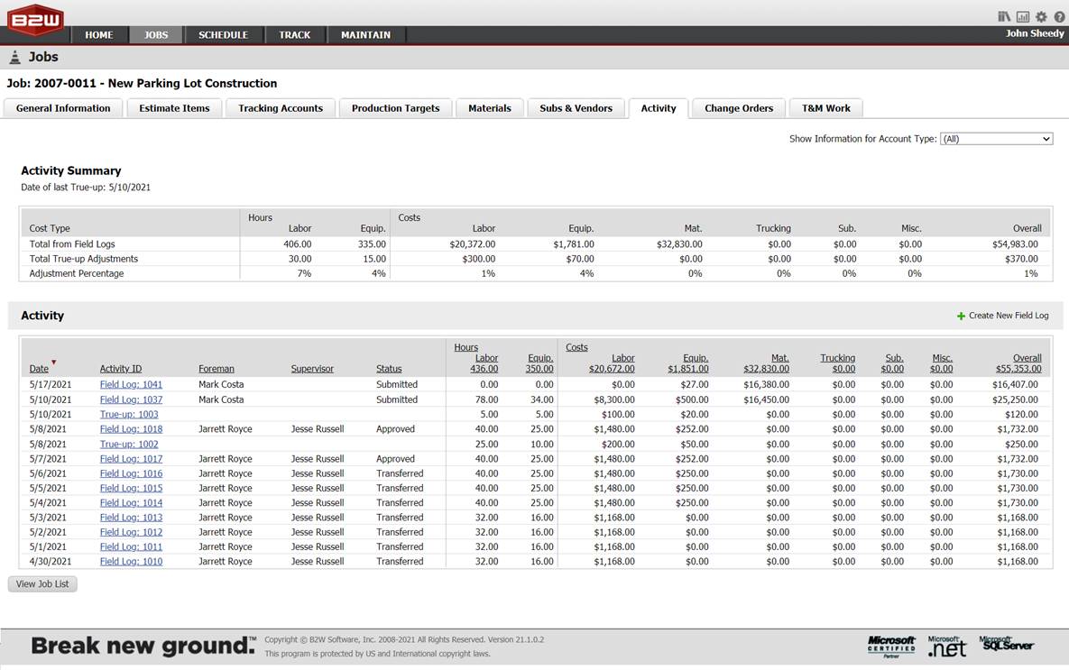The width and height of the screenshot is (1069, 670).
Task: Open Field Log: 1014
Action: click(x=131, y=503)
